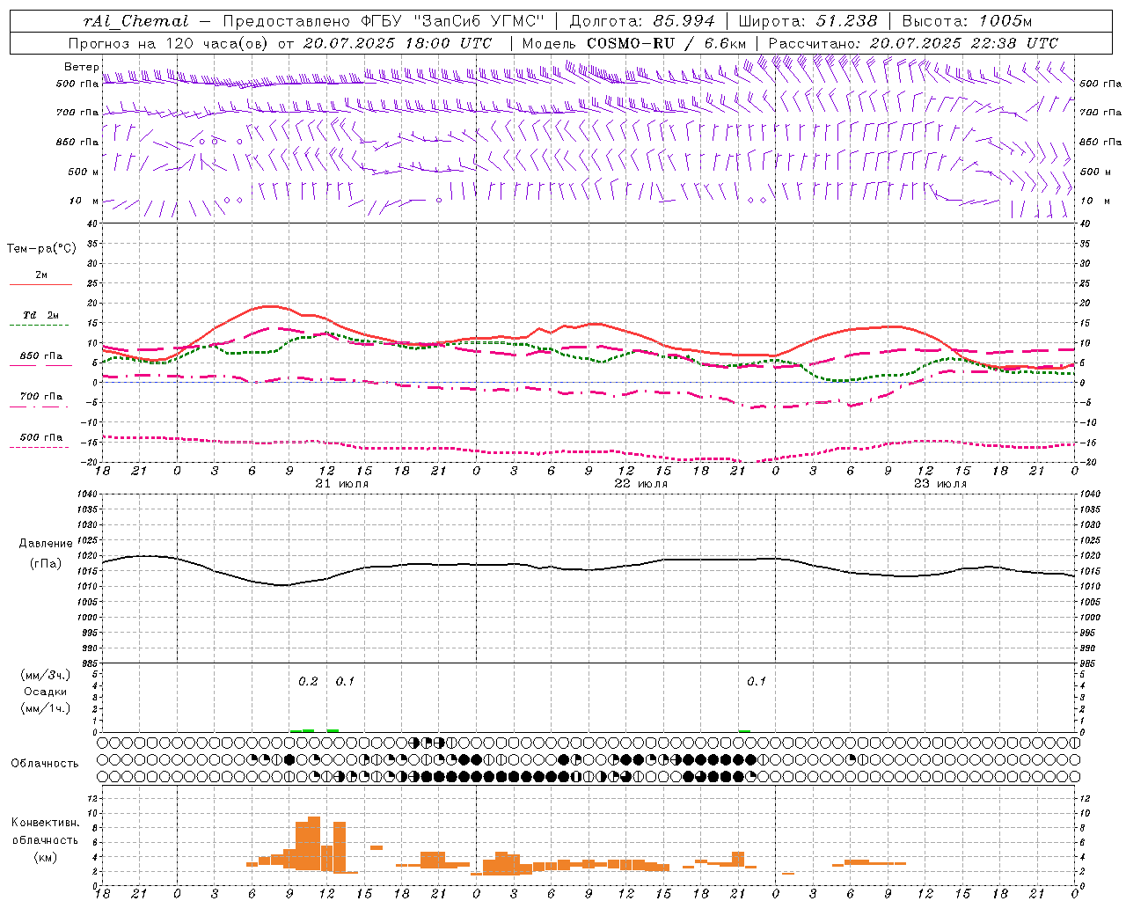
Task: Click the (мм/1ч.) precipitation unit label
Action: (x=45, y=708)
